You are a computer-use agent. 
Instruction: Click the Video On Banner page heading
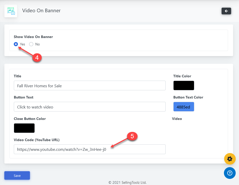click(x=41, y=10)
